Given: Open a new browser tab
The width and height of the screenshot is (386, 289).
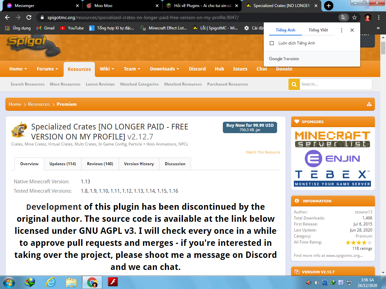Looking at the screenshot, I should [329, 6].
